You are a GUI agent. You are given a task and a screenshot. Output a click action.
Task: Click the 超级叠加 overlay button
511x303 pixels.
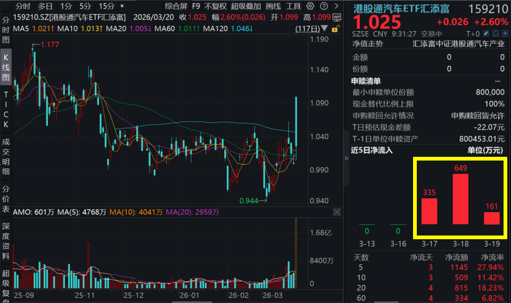[246, 6]
